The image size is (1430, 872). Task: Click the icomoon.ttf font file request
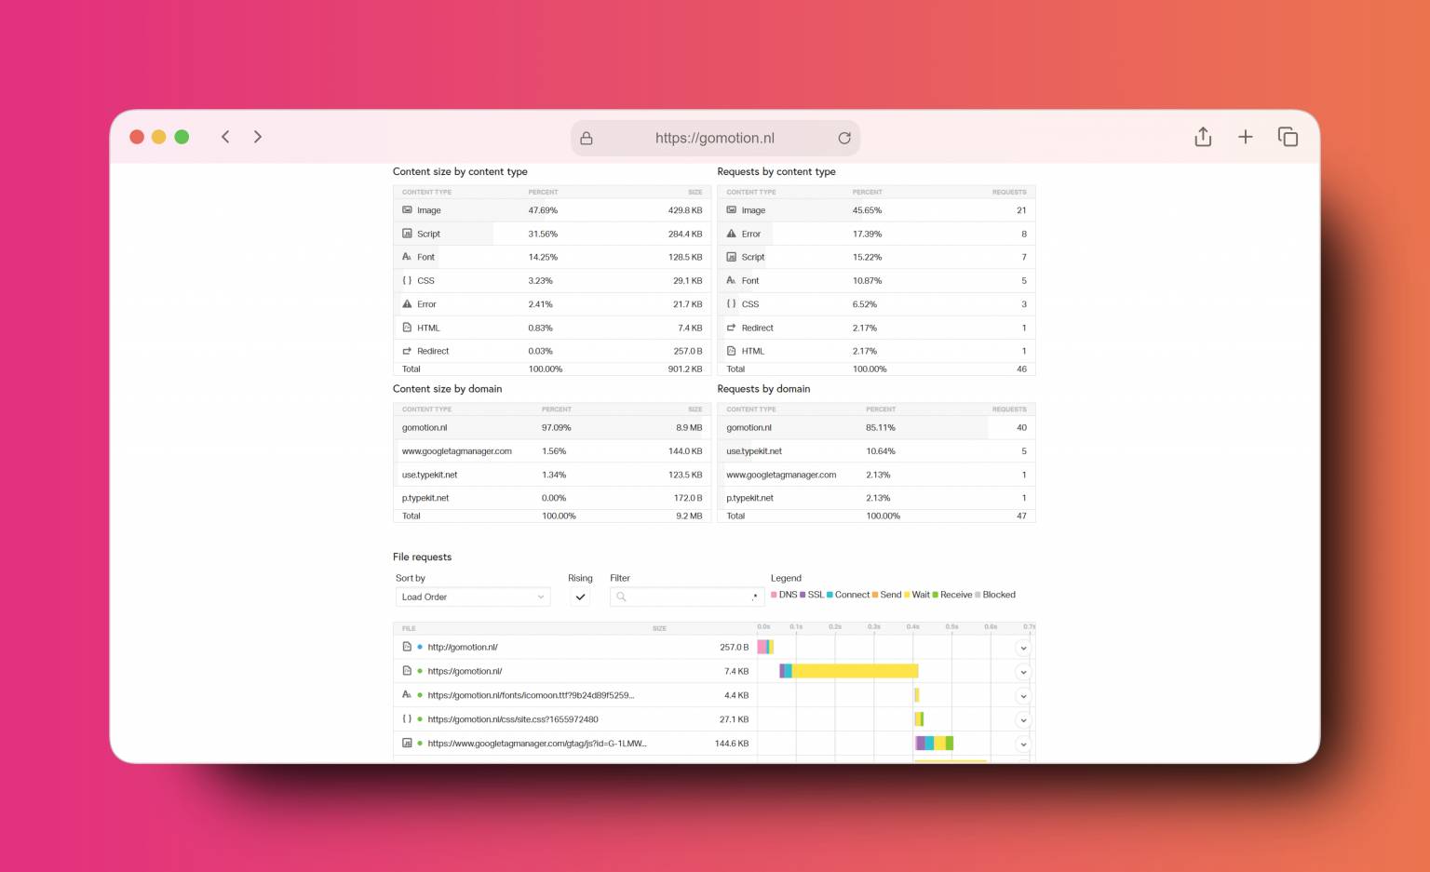[x=530, y=695]
